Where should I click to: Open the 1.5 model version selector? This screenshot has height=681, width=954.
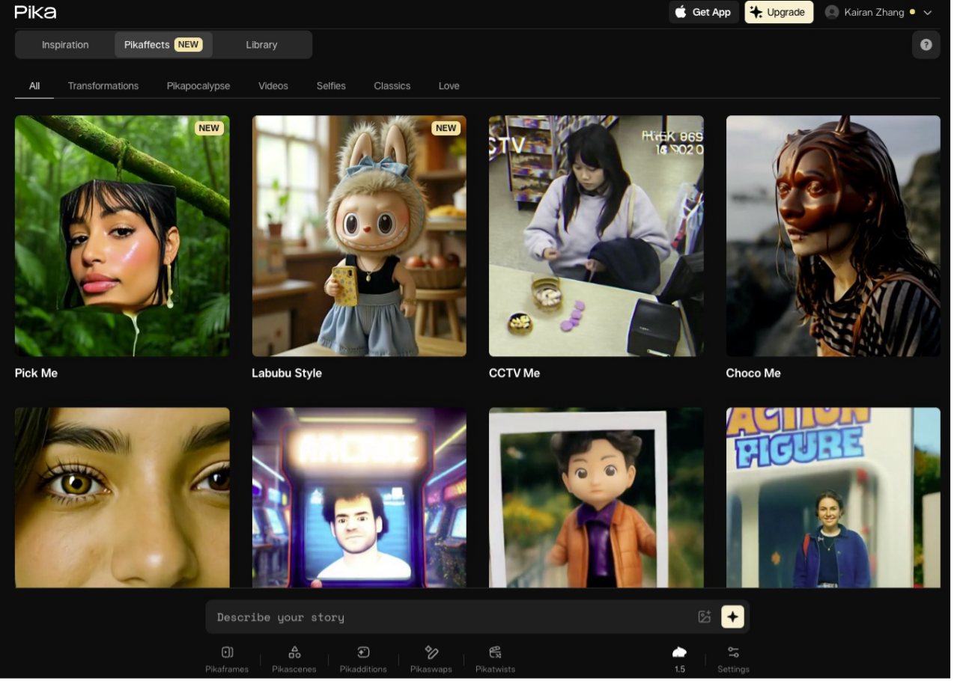click(x=679, y=658)
